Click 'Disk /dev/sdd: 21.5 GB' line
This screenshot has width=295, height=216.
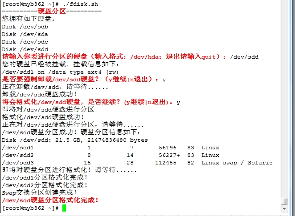point(75,140)
